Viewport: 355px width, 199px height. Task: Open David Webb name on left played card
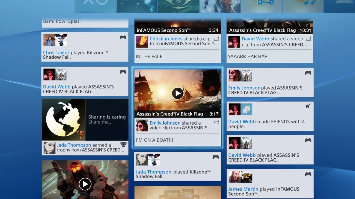click(57, 87)
